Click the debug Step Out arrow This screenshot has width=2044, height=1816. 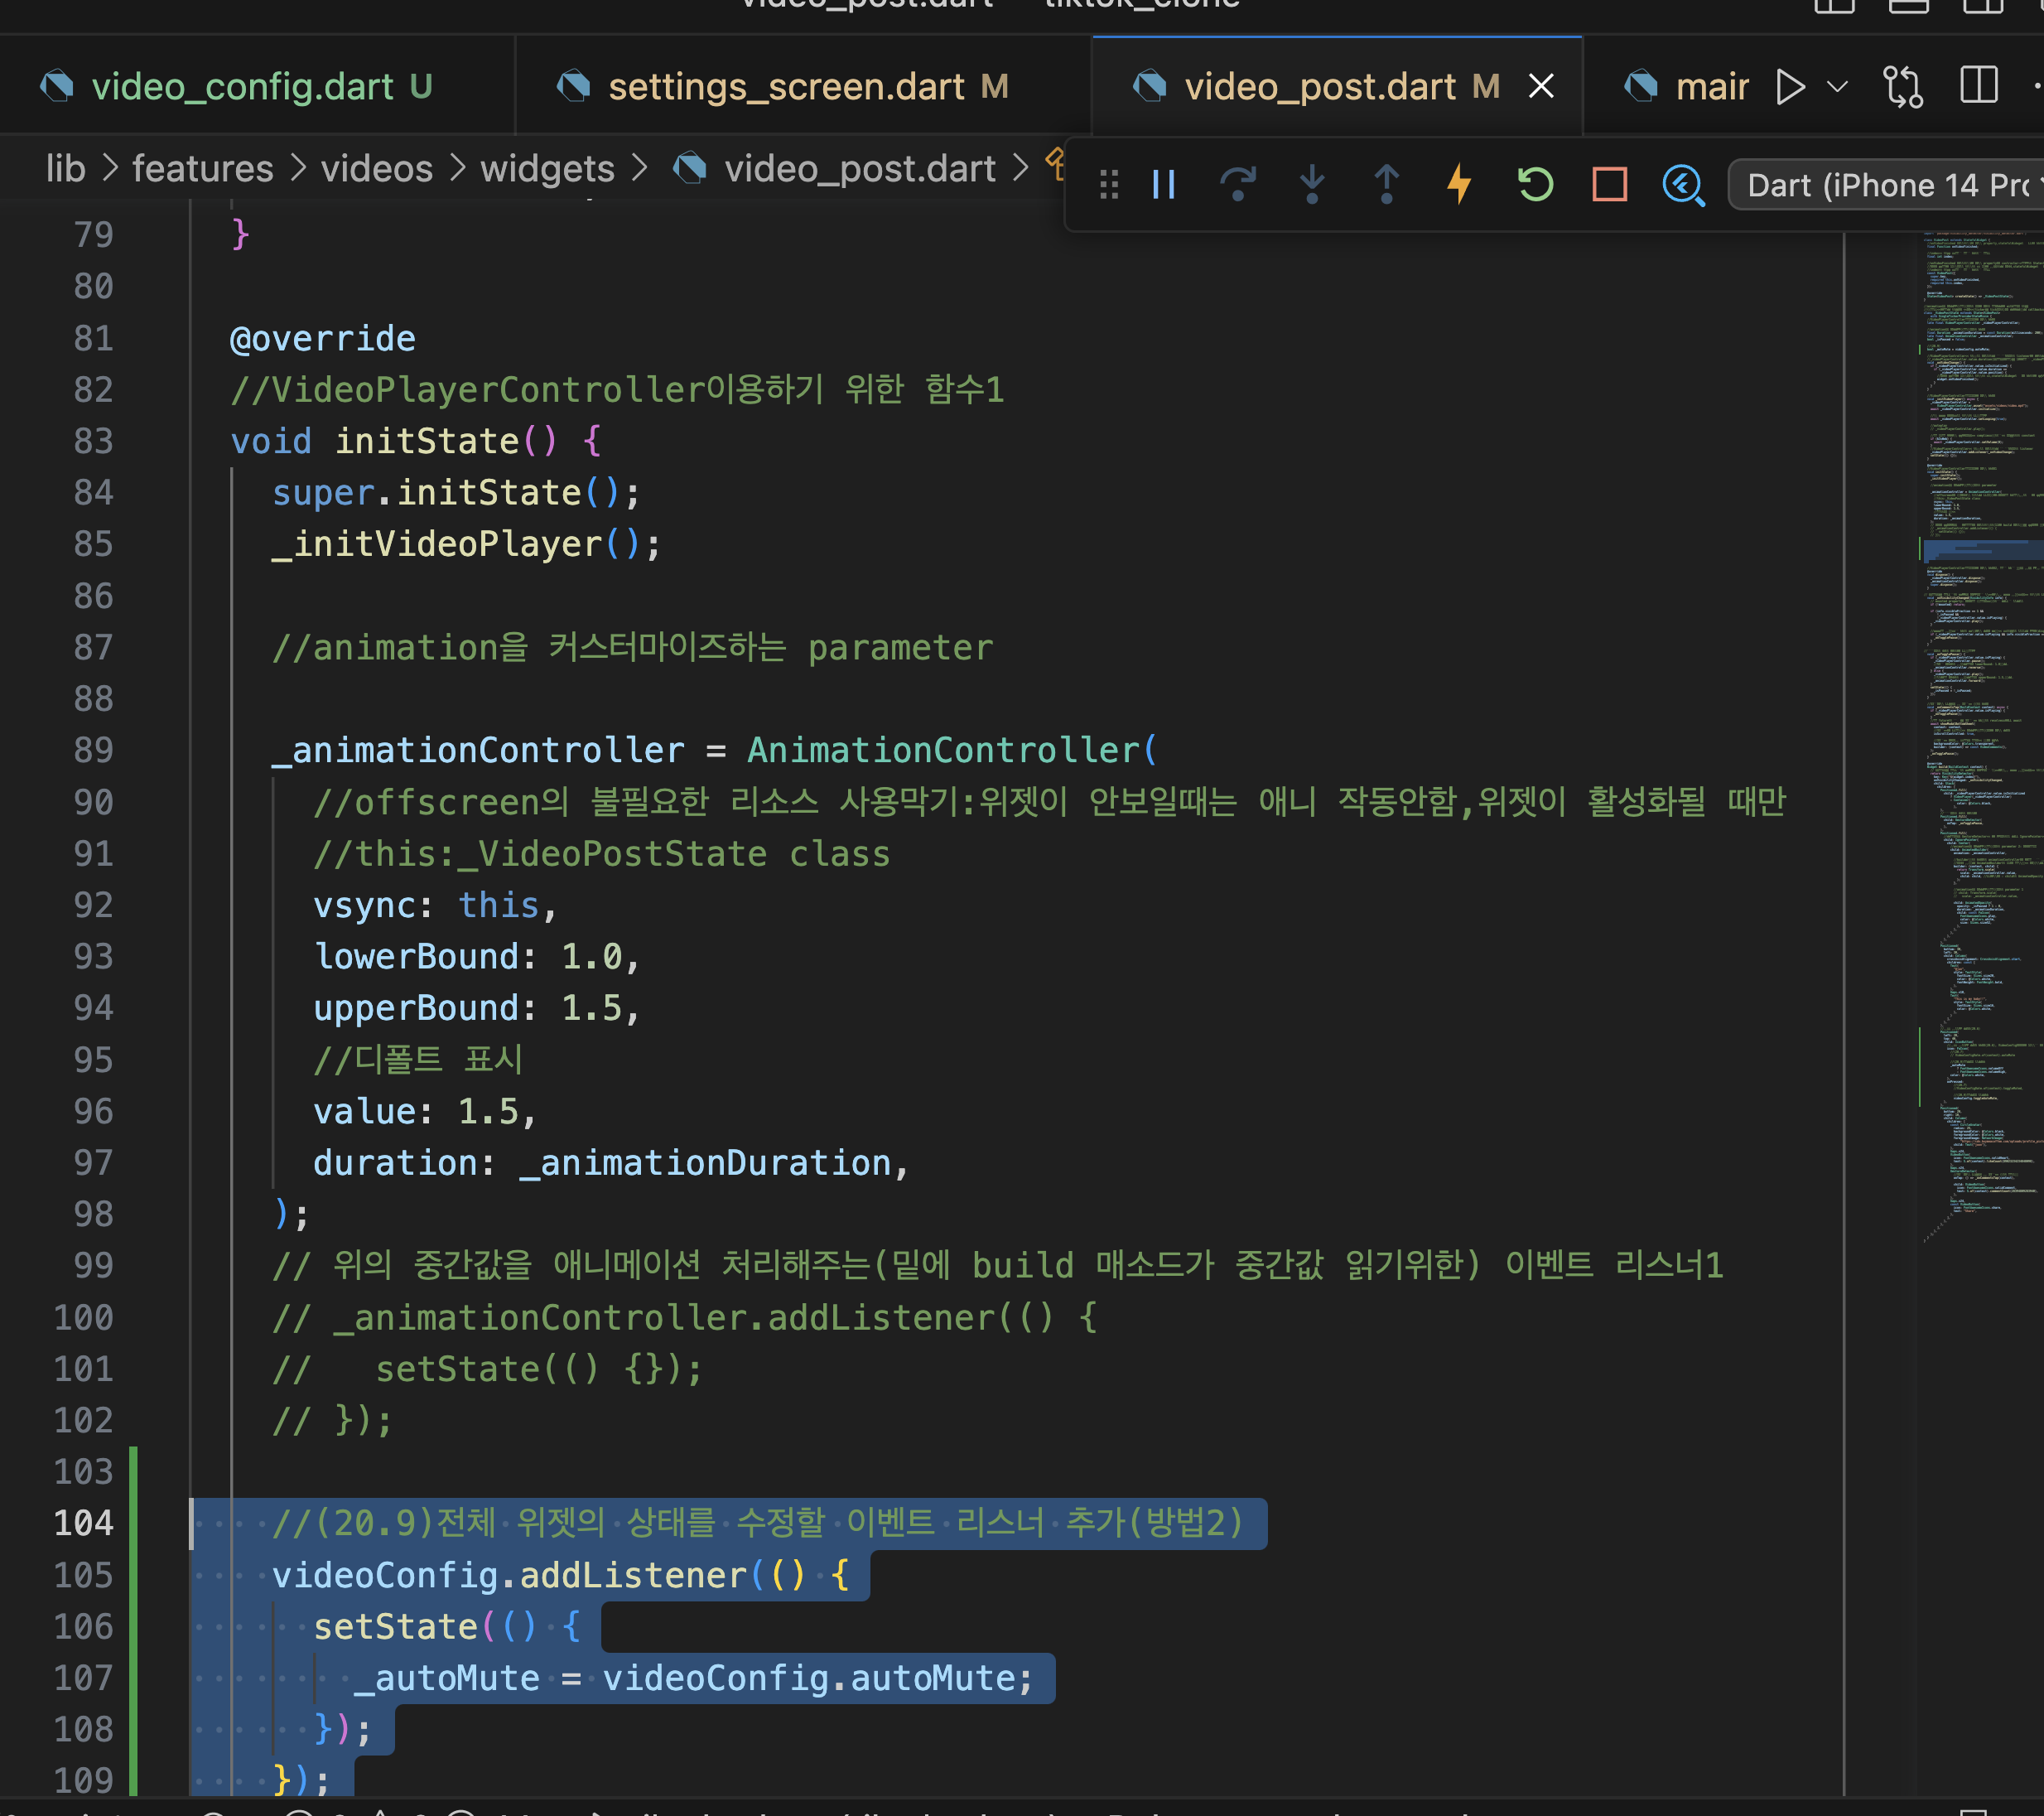click(x=1386, y=185)
